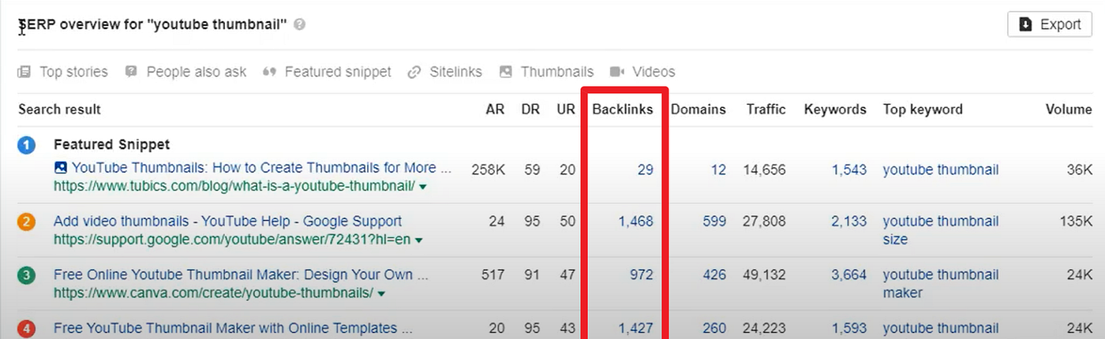Open the canva.com youtube-thumbnails URL
The image size is (1105, 339).
(x=214, y=293)
